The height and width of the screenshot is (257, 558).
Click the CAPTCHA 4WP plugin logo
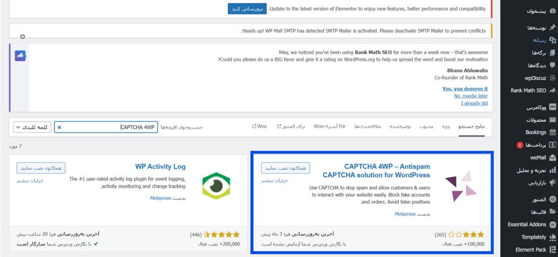[x=461, y=186]
